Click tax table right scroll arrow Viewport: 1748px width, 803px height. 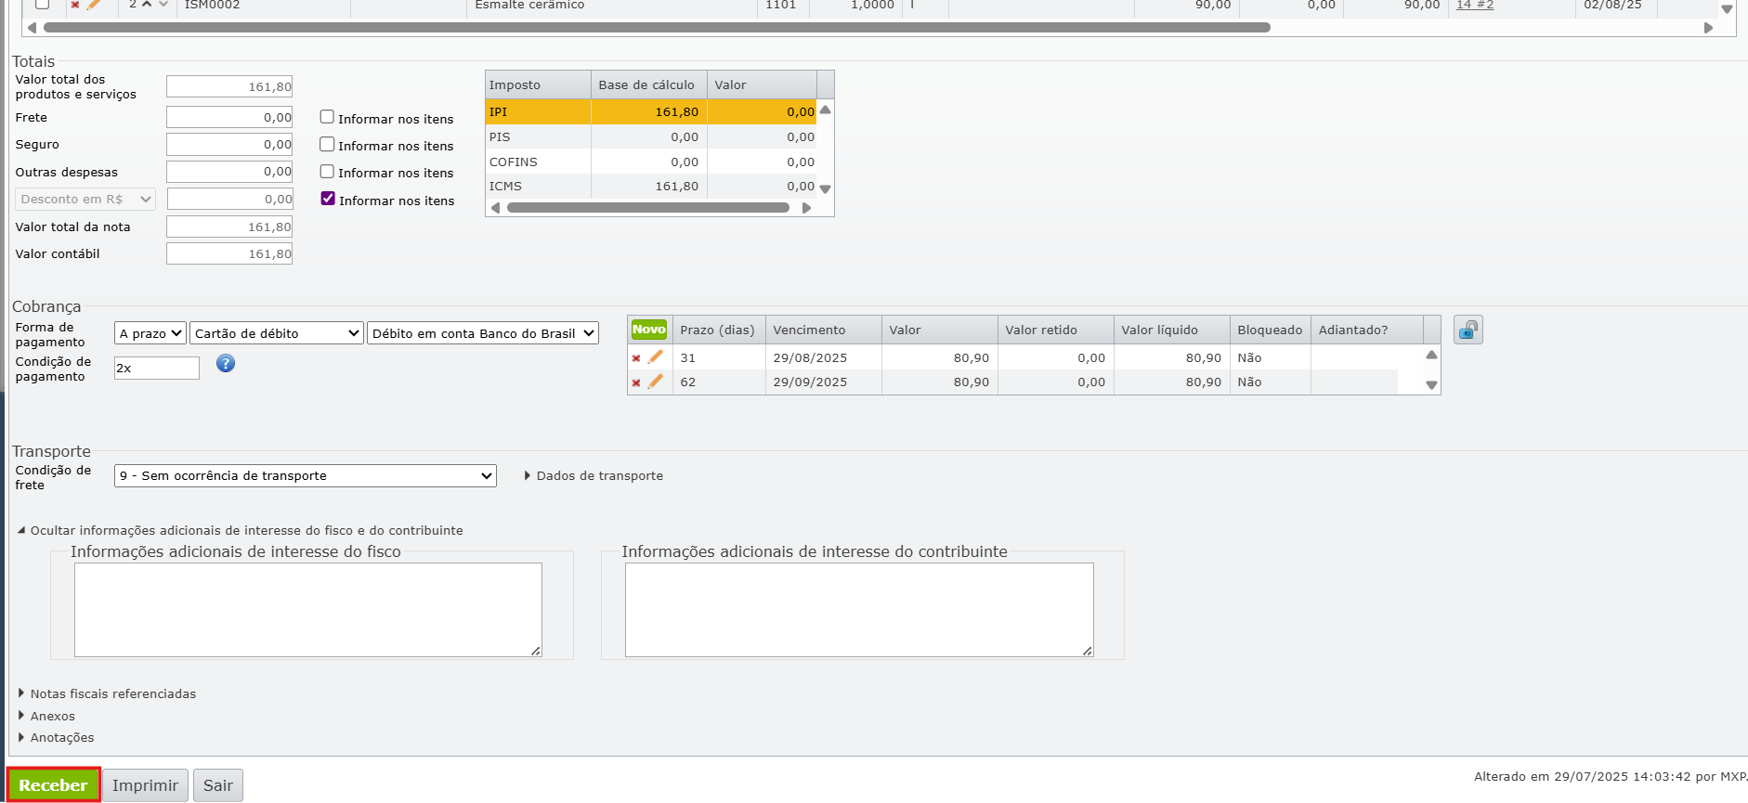(x=806, y=208)
